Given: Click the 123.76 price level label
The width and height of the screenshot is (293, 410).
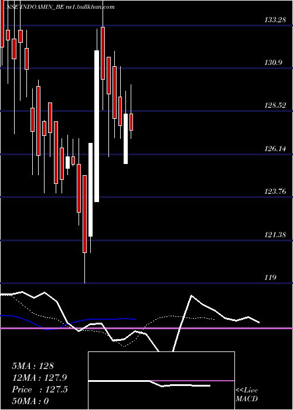Looking at the screenshot, I should (x=275, y=192).
